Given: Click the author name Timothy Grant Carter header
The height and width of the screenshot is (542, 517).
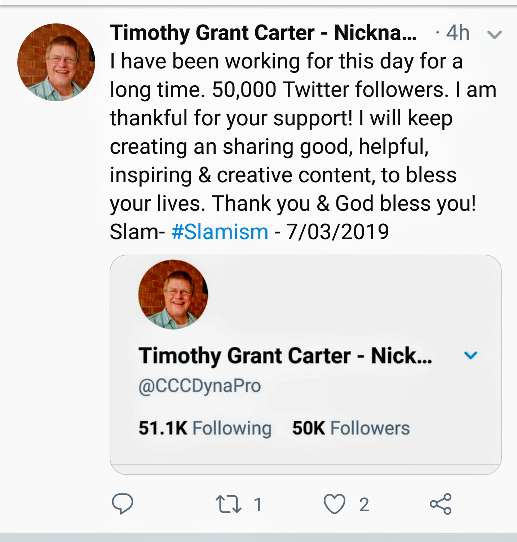Looking at the screenshot, I should point(263,33).
